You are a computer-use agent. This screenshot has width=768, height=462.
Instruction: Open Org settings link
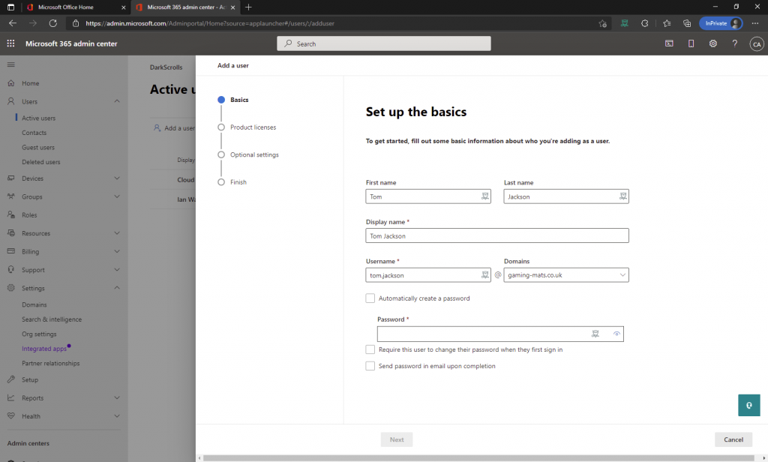point(39,334)
